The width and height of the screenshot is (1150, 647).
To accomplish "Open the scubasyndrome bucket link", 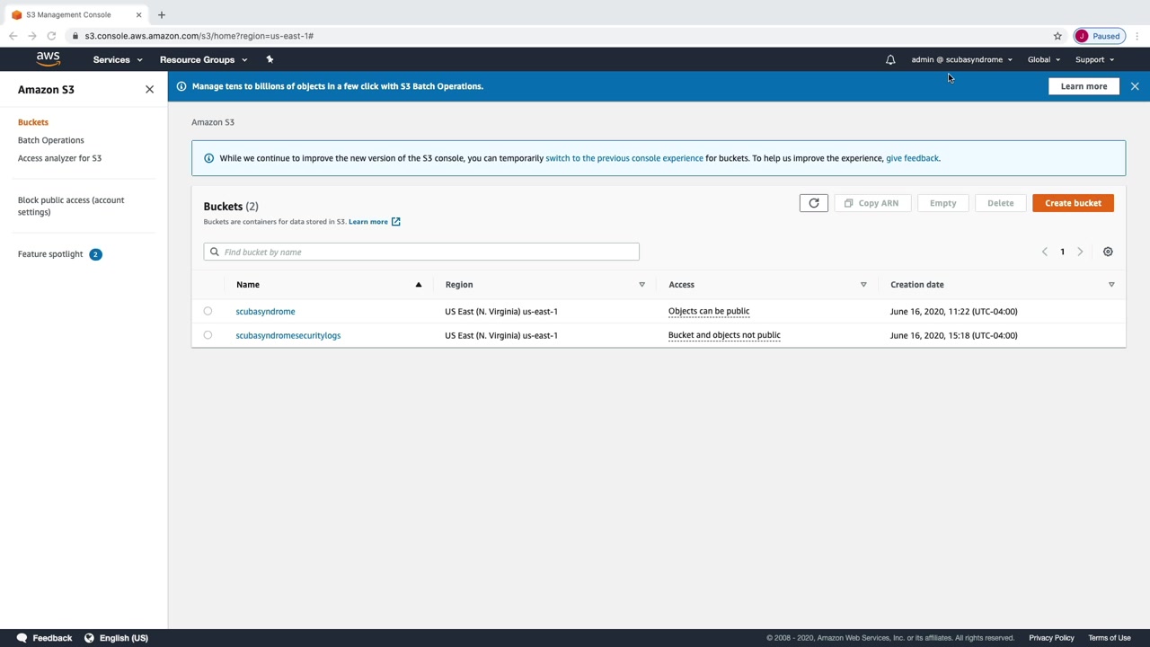I will (x=265, y=312).
